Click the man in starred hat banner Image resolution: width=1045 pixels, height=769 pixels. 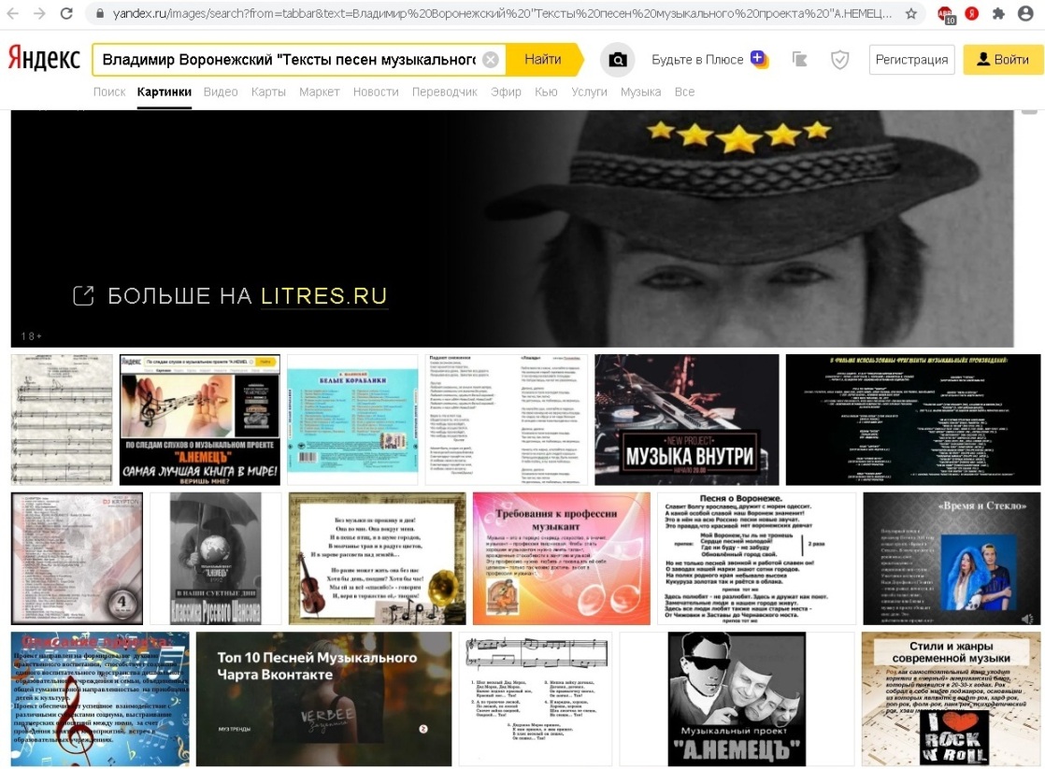(x=512, y=229)
